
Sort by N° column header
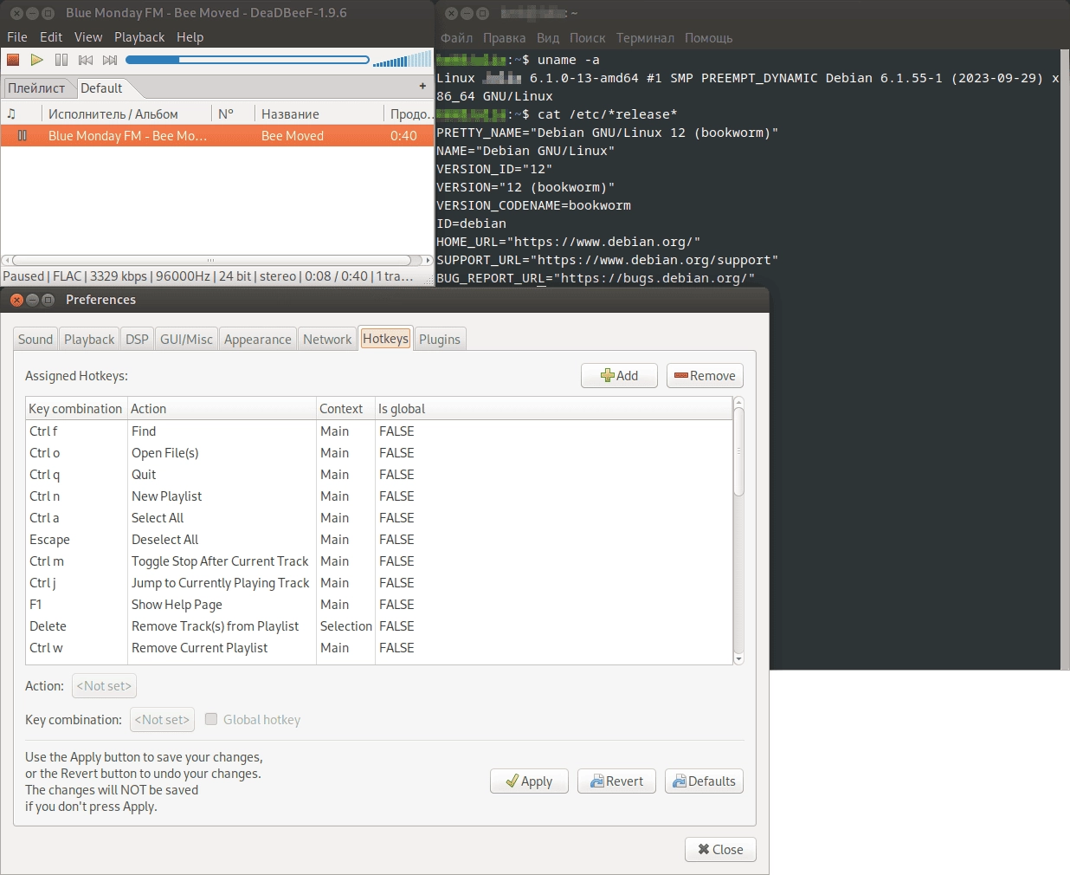233,113
